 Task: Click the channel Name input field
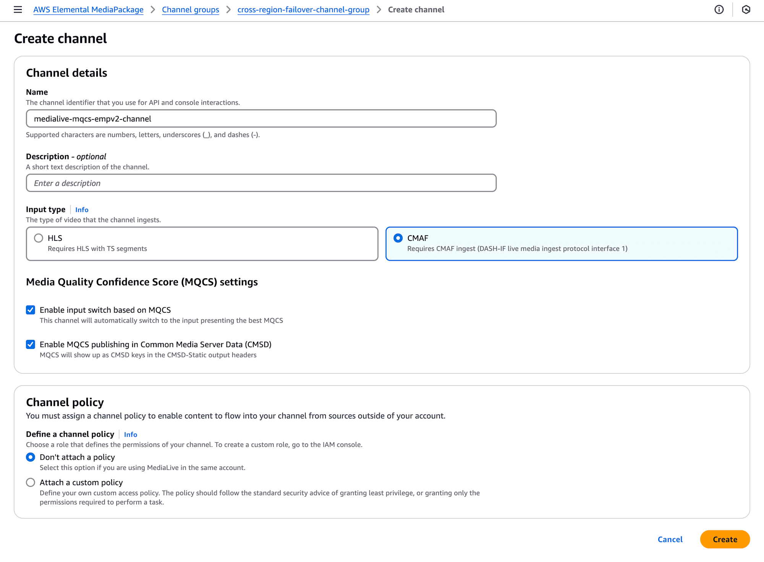coord(261,119)
